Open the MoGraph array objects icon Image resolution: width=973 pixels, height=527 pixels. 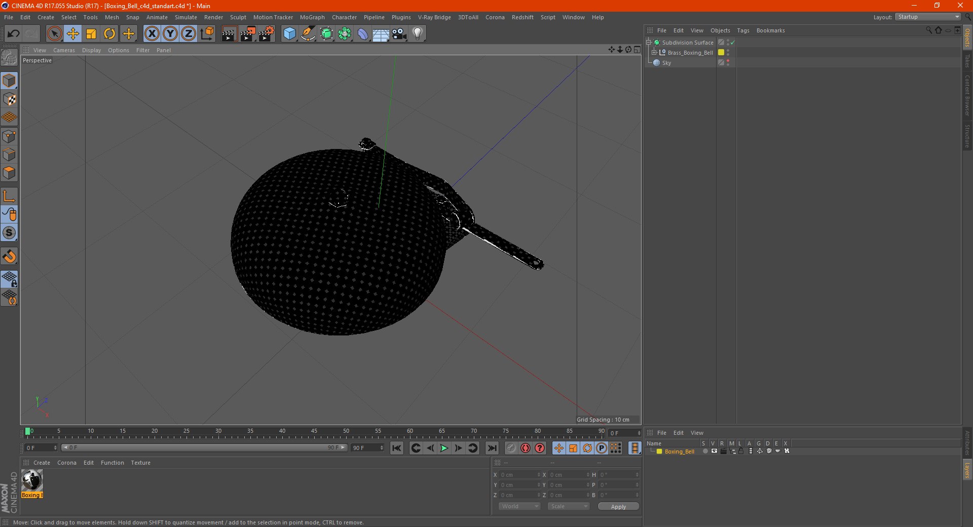[x=345, y=34]
